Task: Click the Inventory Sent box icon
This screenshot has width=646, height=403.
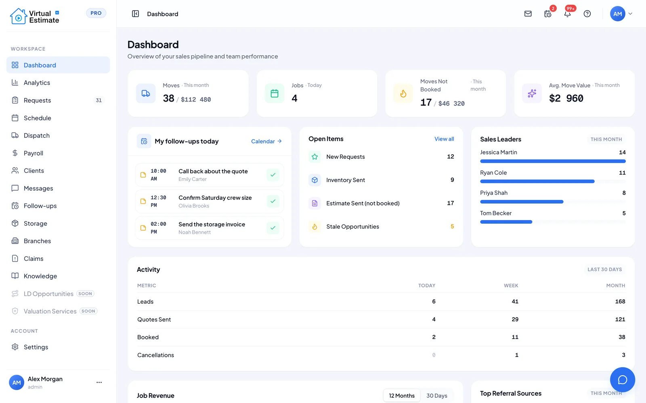Action: click(315, 180)
